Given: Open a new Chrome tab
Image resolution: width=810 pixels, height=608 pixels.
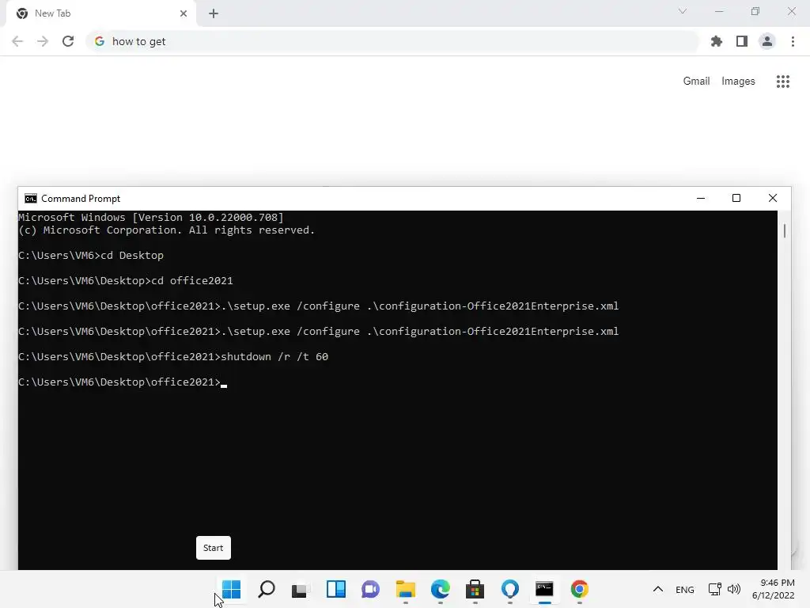Looking at the screenshot, I should pyautogui.click(x=214, y=13).
